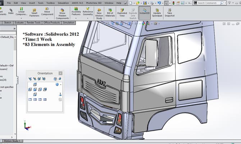Choose four view viewport layout in Orientation
Screen dimensions: 241x144
click(x=45, y=99)
